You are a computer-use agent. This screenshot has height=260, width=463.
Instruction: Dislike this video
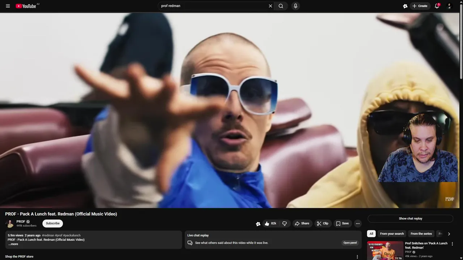click(284, 224)
